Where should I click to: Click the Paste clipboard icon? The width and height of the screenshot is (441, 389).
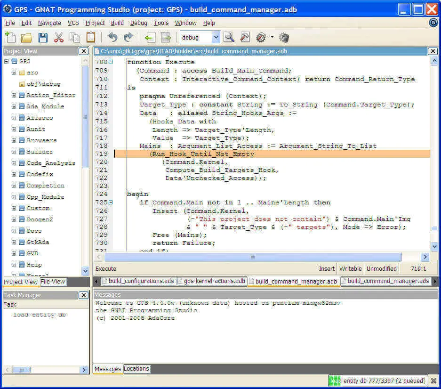tap(91, 37)
